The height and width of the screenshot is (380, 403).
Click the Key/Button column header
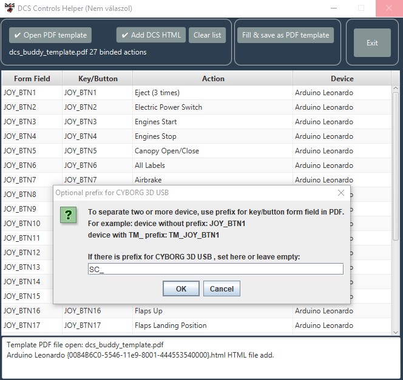coord(98,78)
